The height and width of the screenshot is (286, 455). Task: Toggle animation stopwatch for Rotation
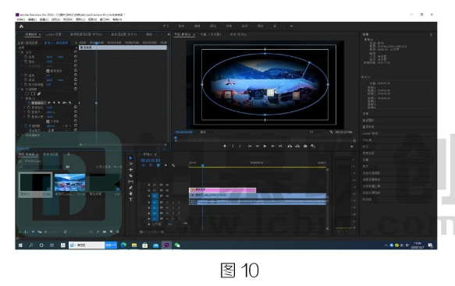pyautogui.click(x=26, y=76)
